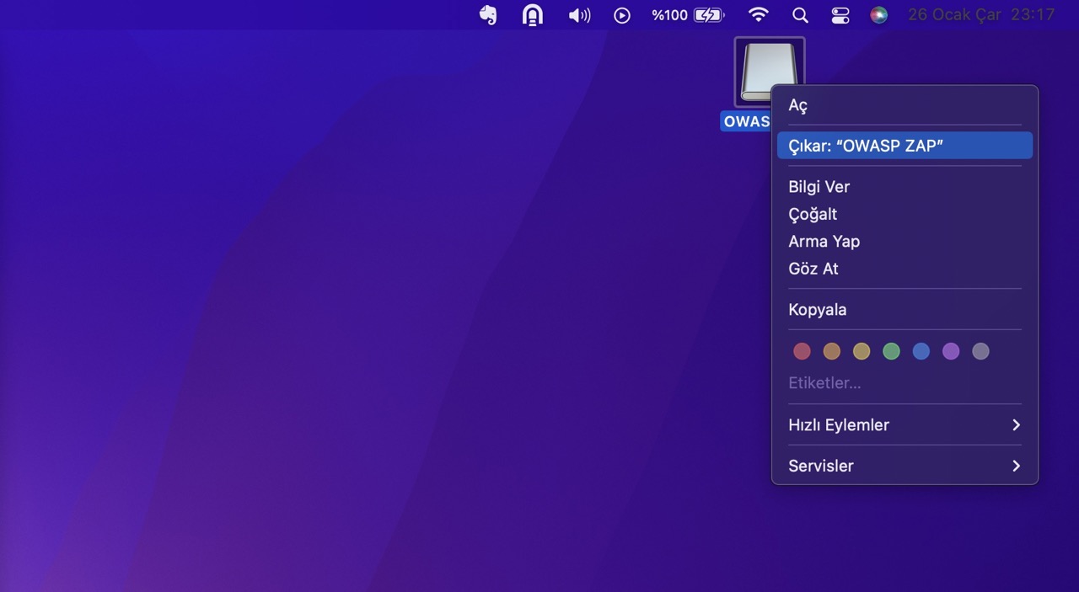Open the volume speaker menu
Screen dimensions: 1079x592
(579, 15)
